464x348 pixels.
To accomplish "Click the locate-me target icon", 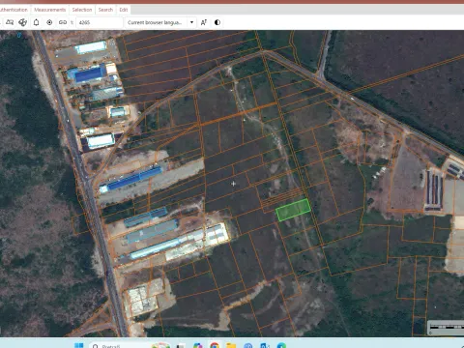I will pos(49,22).
